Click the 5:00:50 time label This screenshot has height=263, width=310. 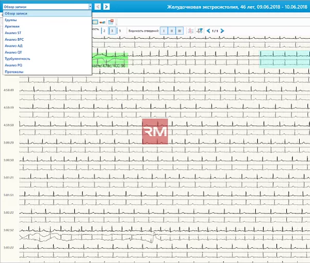pos(8,160)
